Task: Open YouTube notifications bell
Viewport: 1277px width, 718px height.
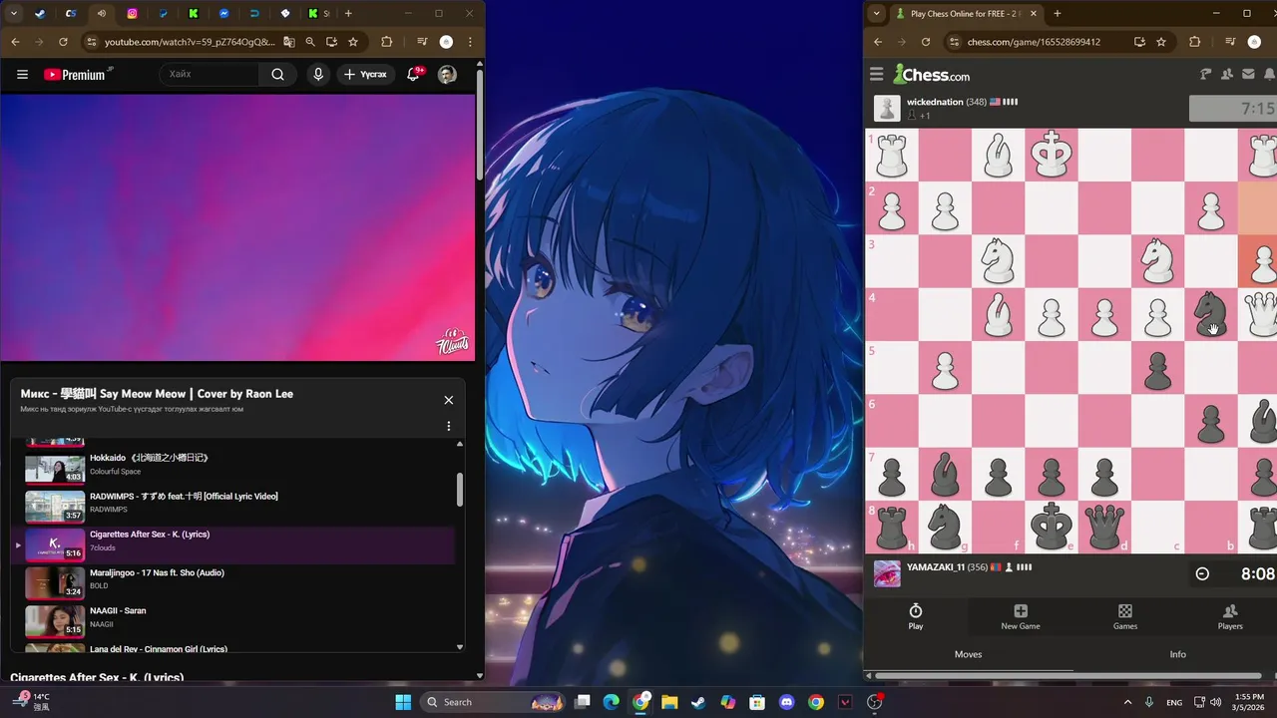Action: [x=413, y=74]
